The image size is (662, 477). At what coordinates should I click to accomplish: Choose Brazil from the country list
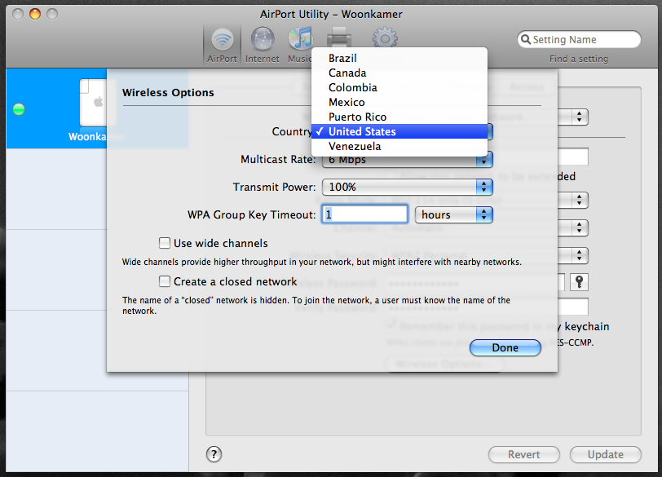coord(399,58)
